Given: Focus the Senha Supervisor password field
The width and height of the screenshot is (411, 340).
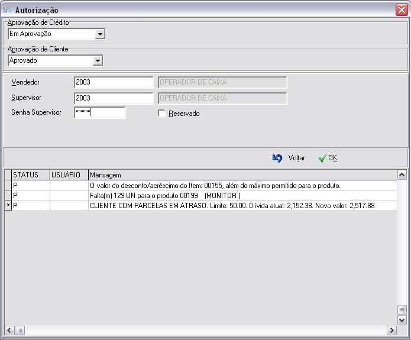Looking at the screenshot, I should (99, 112).
